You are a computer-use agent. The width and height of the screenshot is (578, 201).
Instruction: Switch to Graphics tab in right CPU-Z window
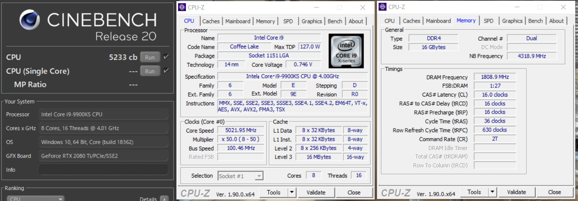[x=512, y=21]
